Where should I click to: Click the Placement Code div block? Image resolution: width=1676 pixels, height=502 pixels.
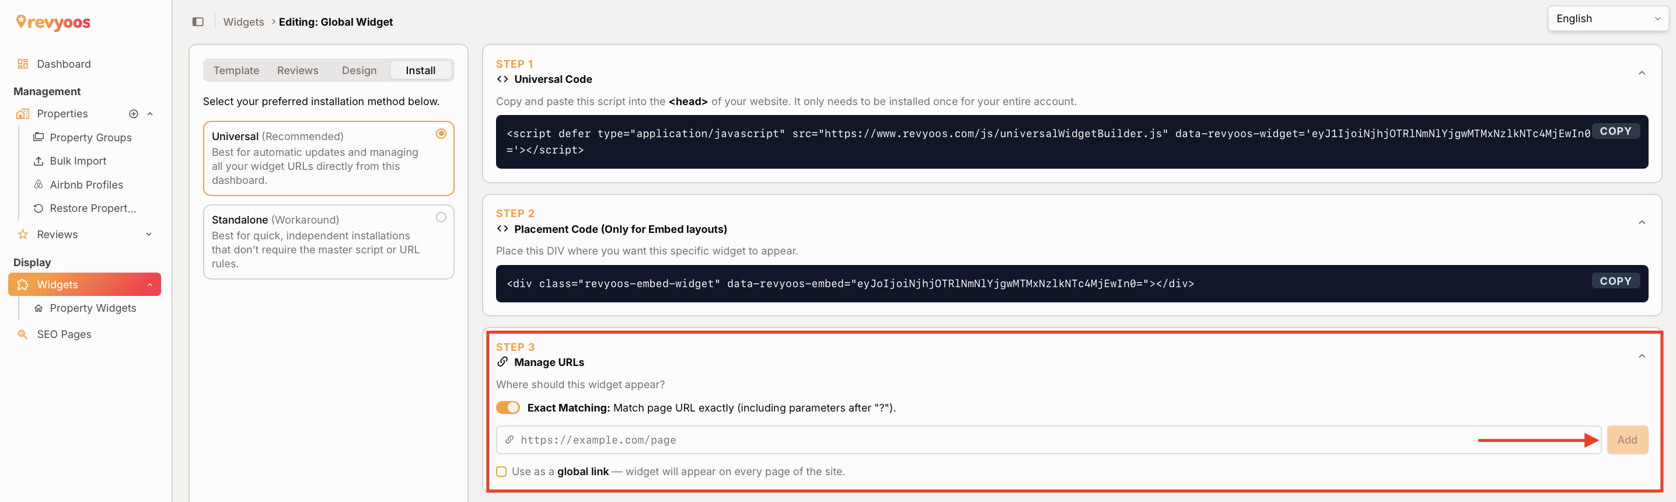point(1071,283)
